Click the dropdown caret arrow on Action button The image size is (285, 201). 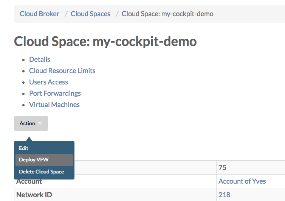[40, 124]
